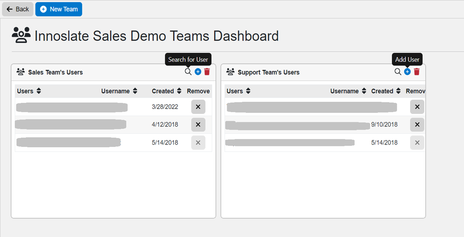
Task: Remove the first Support Team user
Action: pyautogui.click(x=417, y=107)
